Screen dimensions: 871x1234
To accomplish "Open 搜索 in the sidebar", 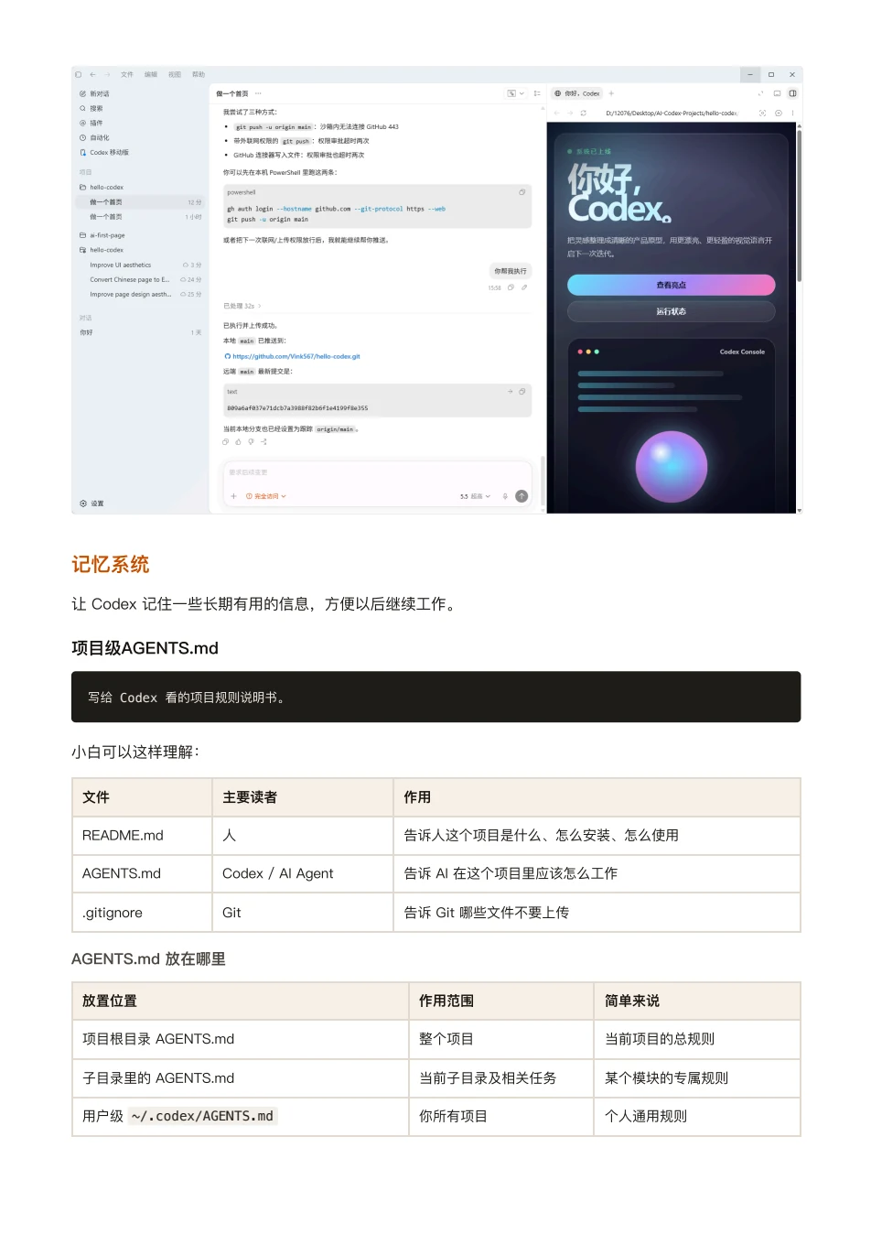I will 91,108.
